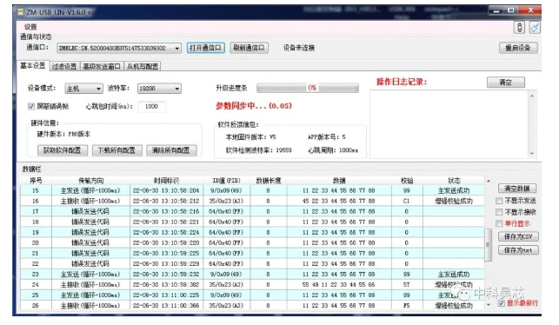Click the data table scroll-down arrow
The height and width of the screenshot is (325, 559).
(488, 305)
